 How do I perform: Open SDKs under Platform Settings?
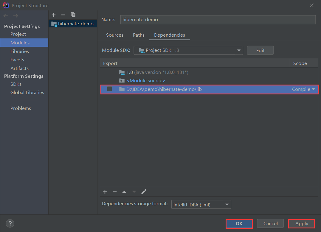16,84
